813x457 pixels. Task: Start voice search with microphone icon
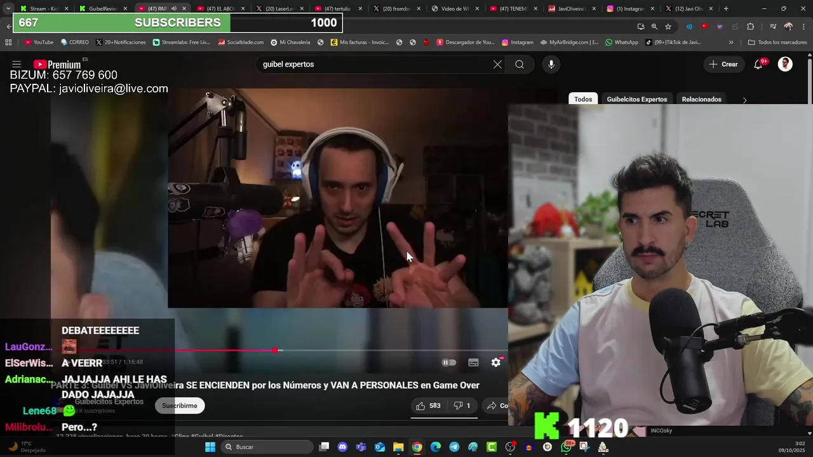pos(551,64)
